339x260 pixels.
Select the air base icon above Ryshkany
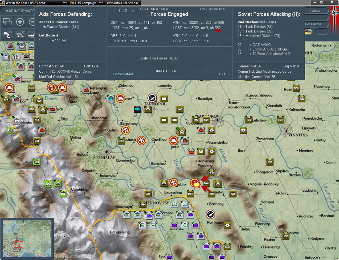click(210, 214)
